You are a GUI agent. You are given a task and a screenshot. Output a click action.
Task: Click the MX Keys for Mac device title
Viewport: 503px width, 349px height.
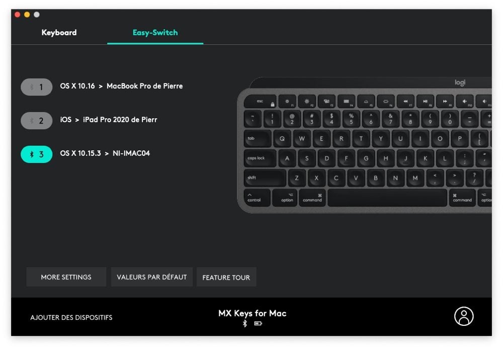(x=253, y=313)
